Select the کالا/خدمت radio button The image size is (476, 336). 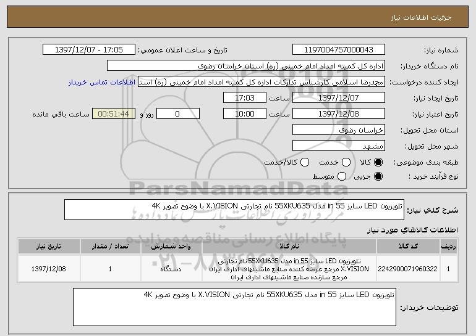pyautogui.click(x=305, y=162)
